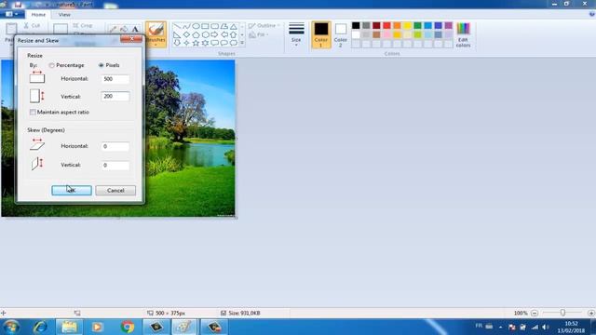Image resolution: width=596 pixels, height=335 pixels.
Task: Click the Cut command in the ribbon
Action: pos(32,25)
